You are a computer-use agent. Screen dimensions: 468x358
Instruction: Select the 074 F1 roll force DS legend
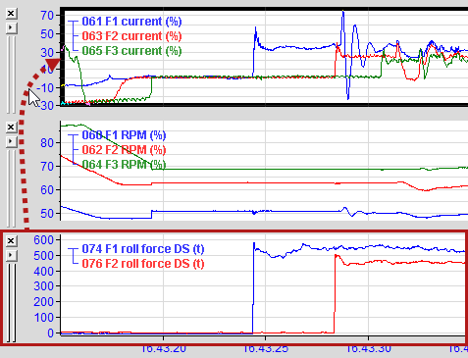(143, 249)
